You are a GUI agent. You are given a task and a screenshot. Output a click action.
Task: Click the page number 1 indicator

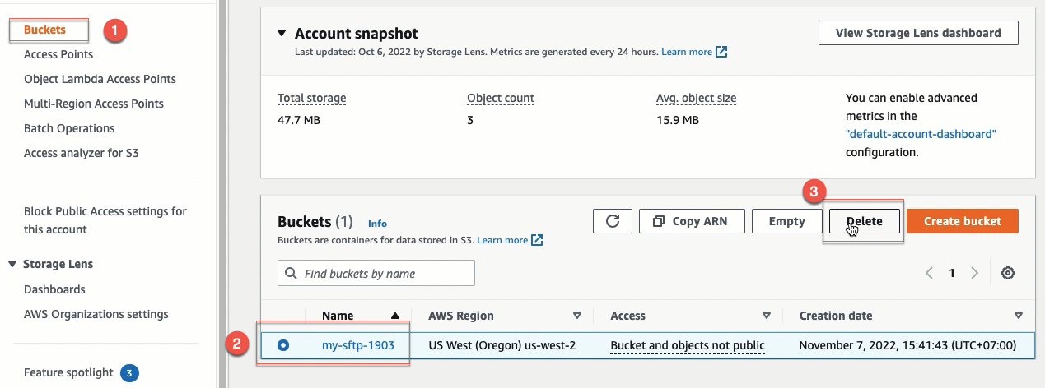click(x=952, y=274)
